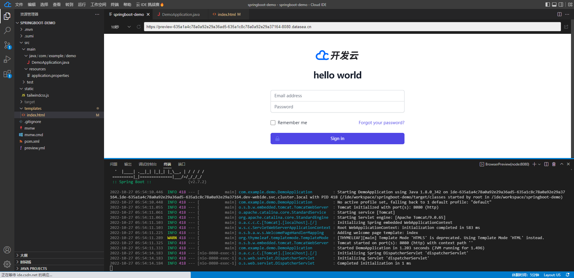The image size is (574, 278).
Task: Create a new terminal with plus icon
Action: (534, 164)
